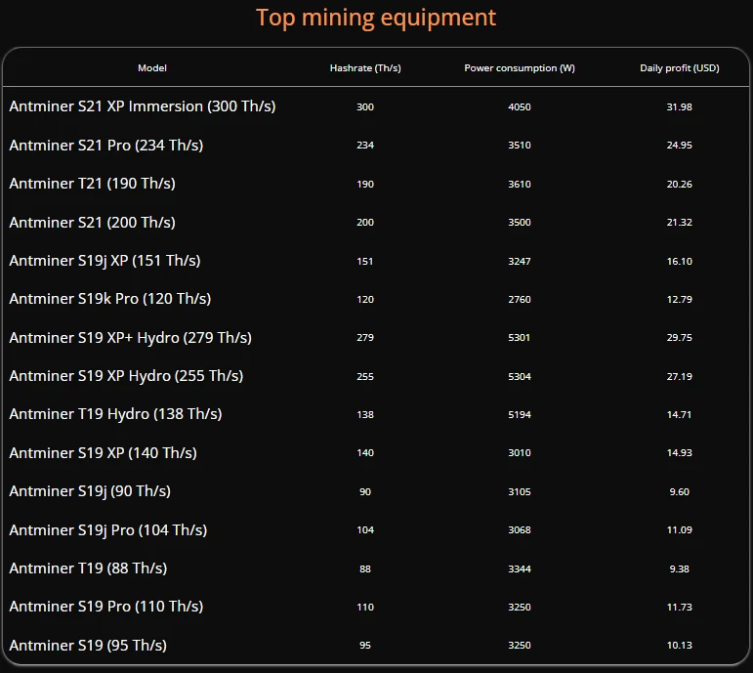Click hashrate value 140
The width and height of the screenshot is (753, 673).
click(x=365, y=453)
